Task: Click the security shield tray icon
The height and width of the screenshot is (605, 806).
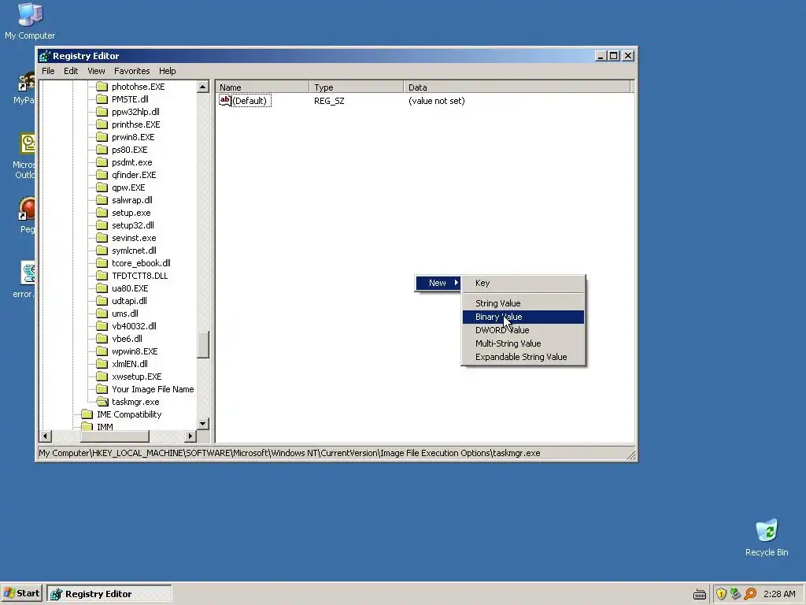Action: pos(721,594)
